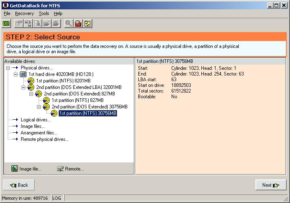Click the Total sectors value 61512822
This screenshot has height=203, width=290.
(181, 91)
